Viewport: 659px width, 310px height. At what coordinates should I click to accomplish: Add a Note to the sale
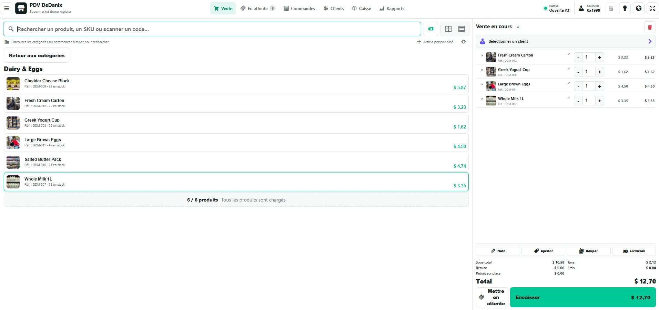pyautogui.click(x=498, y=251)
